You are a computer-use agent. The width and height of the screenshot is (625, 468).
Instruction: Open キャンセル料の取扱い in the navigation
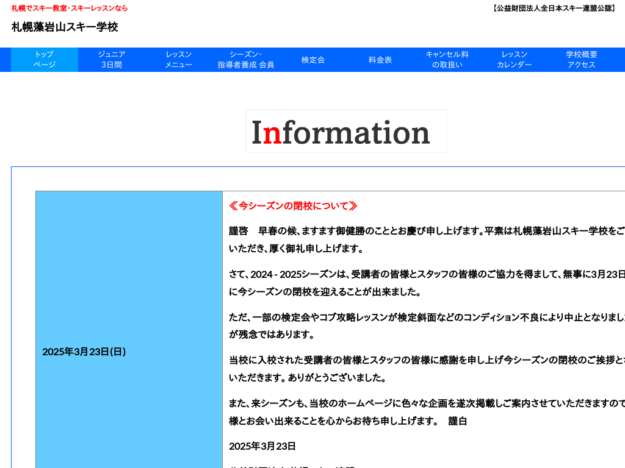447,60
